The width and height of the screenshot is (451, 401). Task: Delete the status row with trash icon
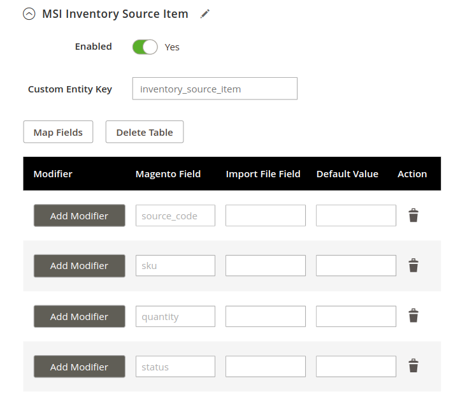click(413, 366)
